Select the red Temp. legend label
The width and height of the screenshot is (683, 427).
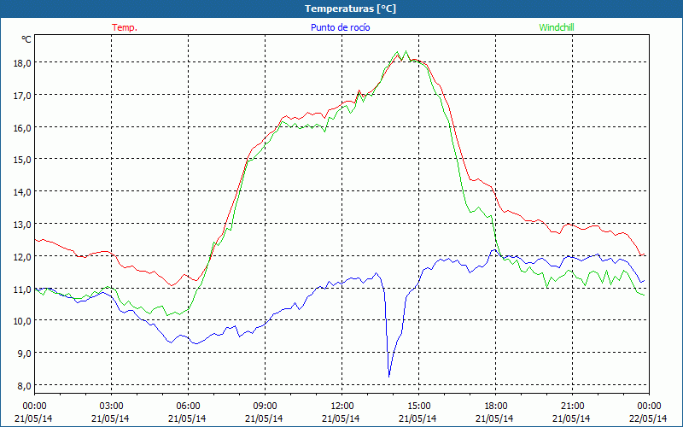point(125,27)
